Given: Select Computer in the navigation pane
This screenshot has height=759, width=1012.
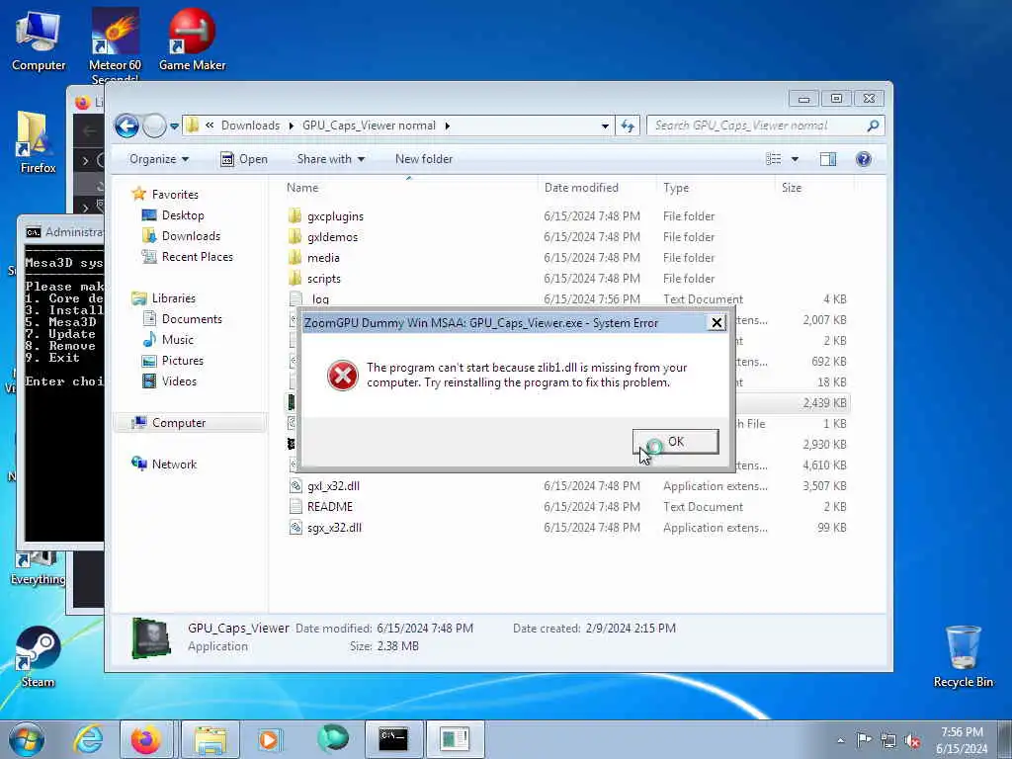Looking at the screenshot, I should pyautogui.click(x=178, y=423).
